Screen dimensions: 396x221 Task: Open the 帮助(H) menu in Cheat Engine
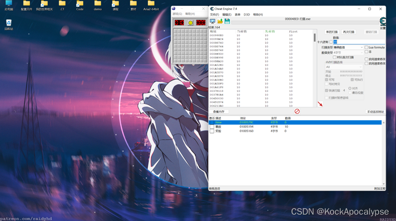(258, 15)
